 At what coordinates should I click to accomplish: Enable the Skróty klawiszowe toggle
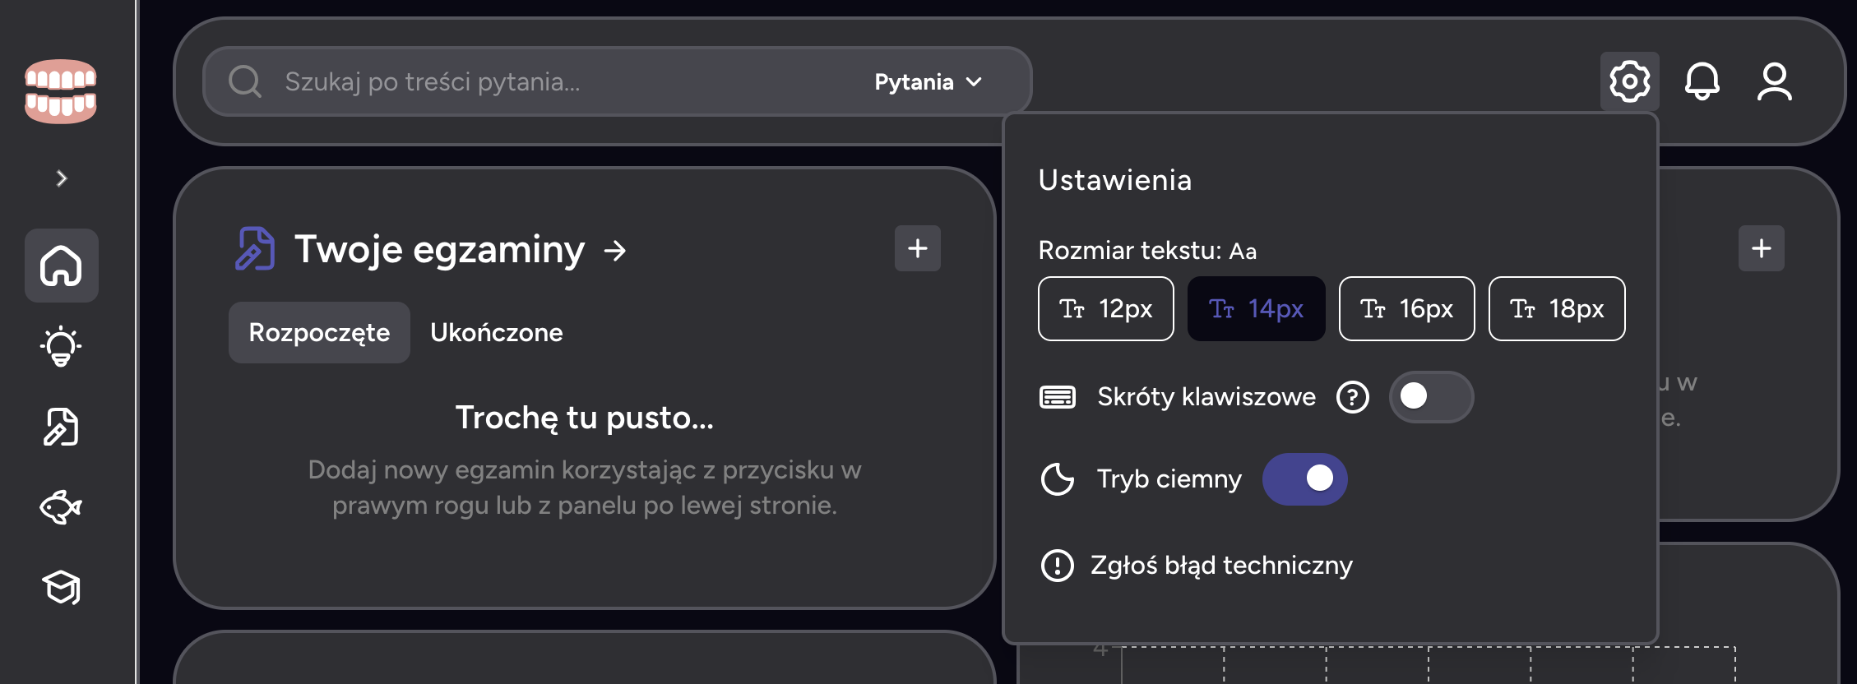pos(1431,397)
